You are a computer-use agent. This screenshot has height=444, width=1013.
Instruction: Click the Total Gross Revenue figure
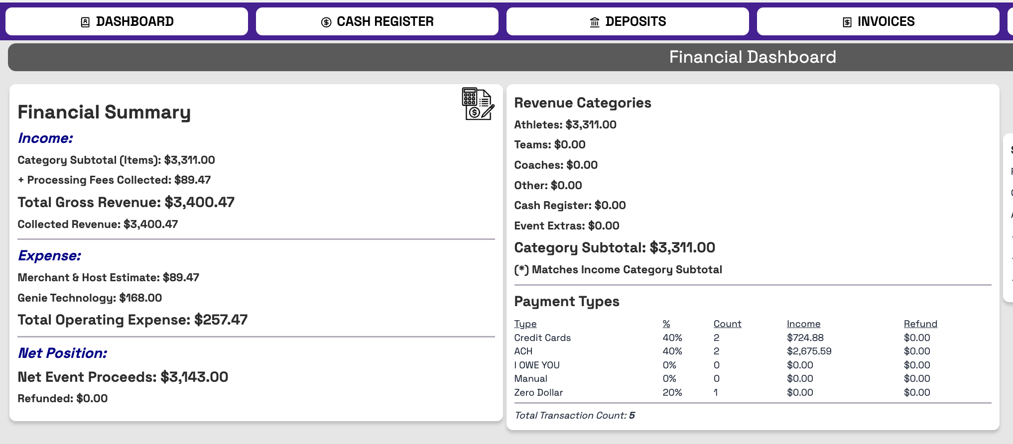(199, 203)
